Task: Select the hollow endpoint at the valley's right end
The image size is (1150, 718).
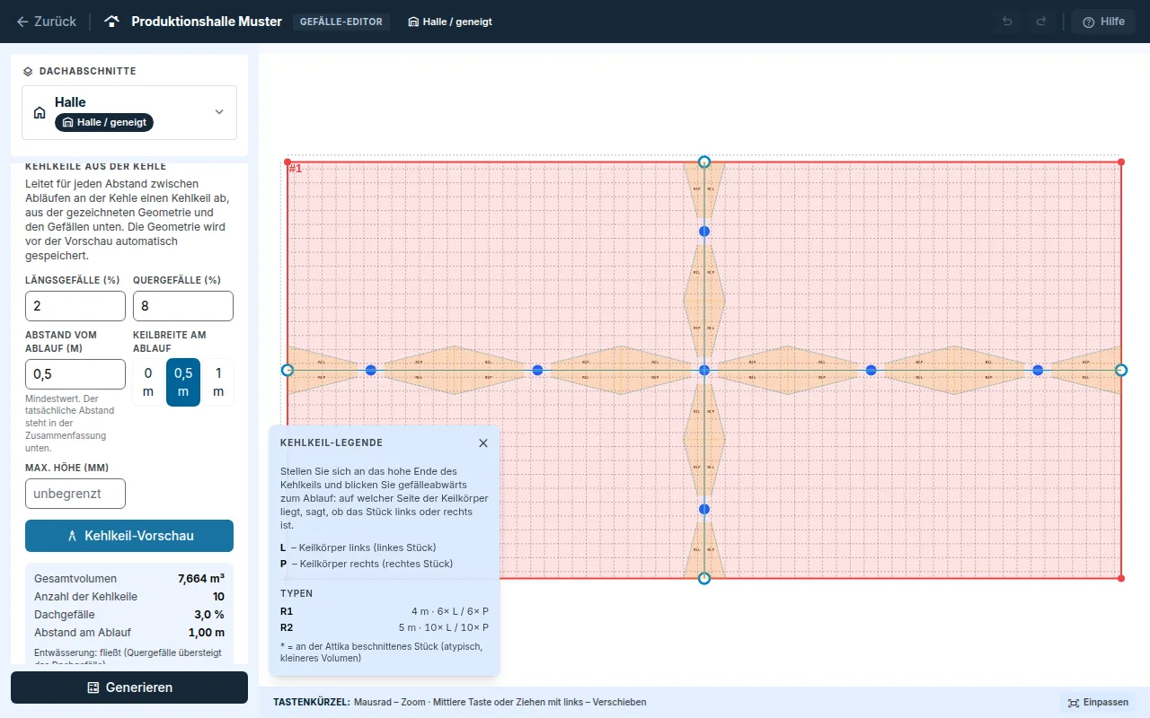Action: click(1121, 370)
